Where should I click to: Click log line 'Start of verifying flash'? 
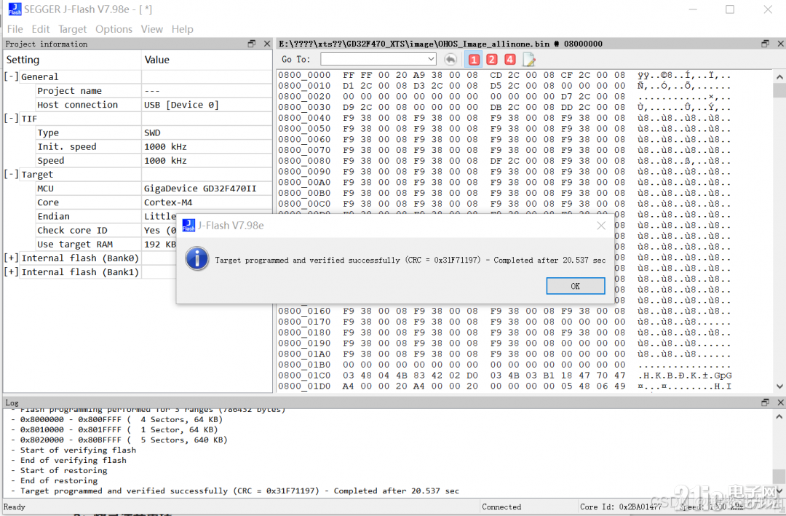[x=78, y=450]
